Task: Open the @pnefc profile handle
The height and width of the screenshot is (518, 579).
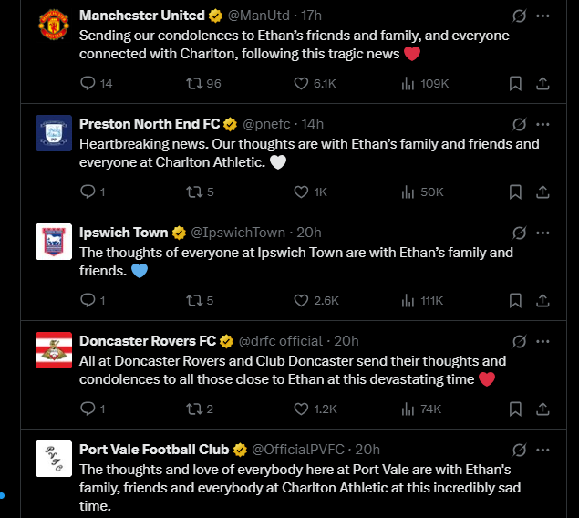Action: pyautogui.click(x=266, y=124)
